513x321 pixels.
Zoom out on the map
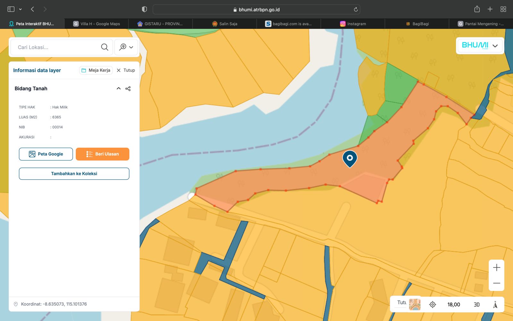click(x=496, y=283)
